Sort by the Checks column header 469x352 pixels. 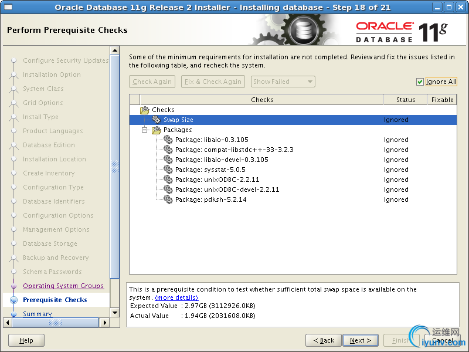tap(261, 100)
